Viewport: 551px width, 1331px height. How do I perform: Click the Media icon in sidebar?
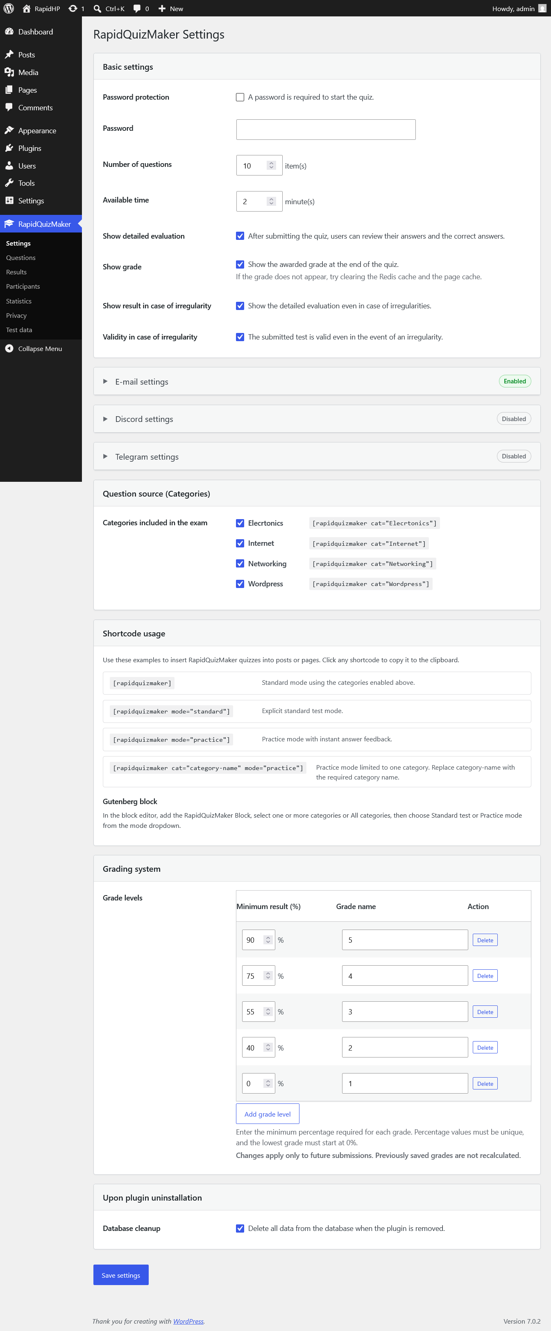(x=9, y=72)
